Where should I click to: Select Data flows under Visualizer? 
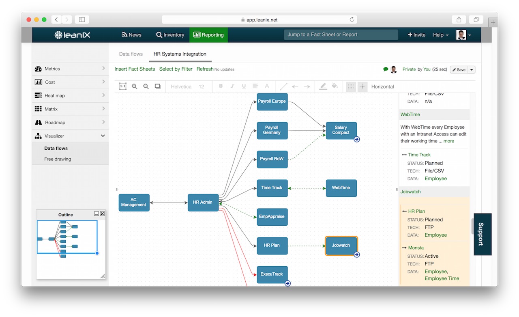coord(56,148)
